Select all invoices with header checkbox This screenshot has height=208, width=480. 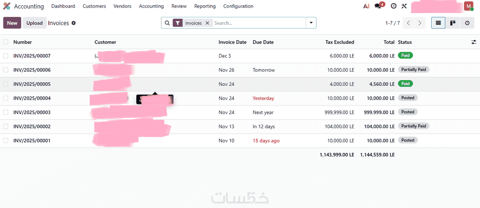tap(6, 42)
